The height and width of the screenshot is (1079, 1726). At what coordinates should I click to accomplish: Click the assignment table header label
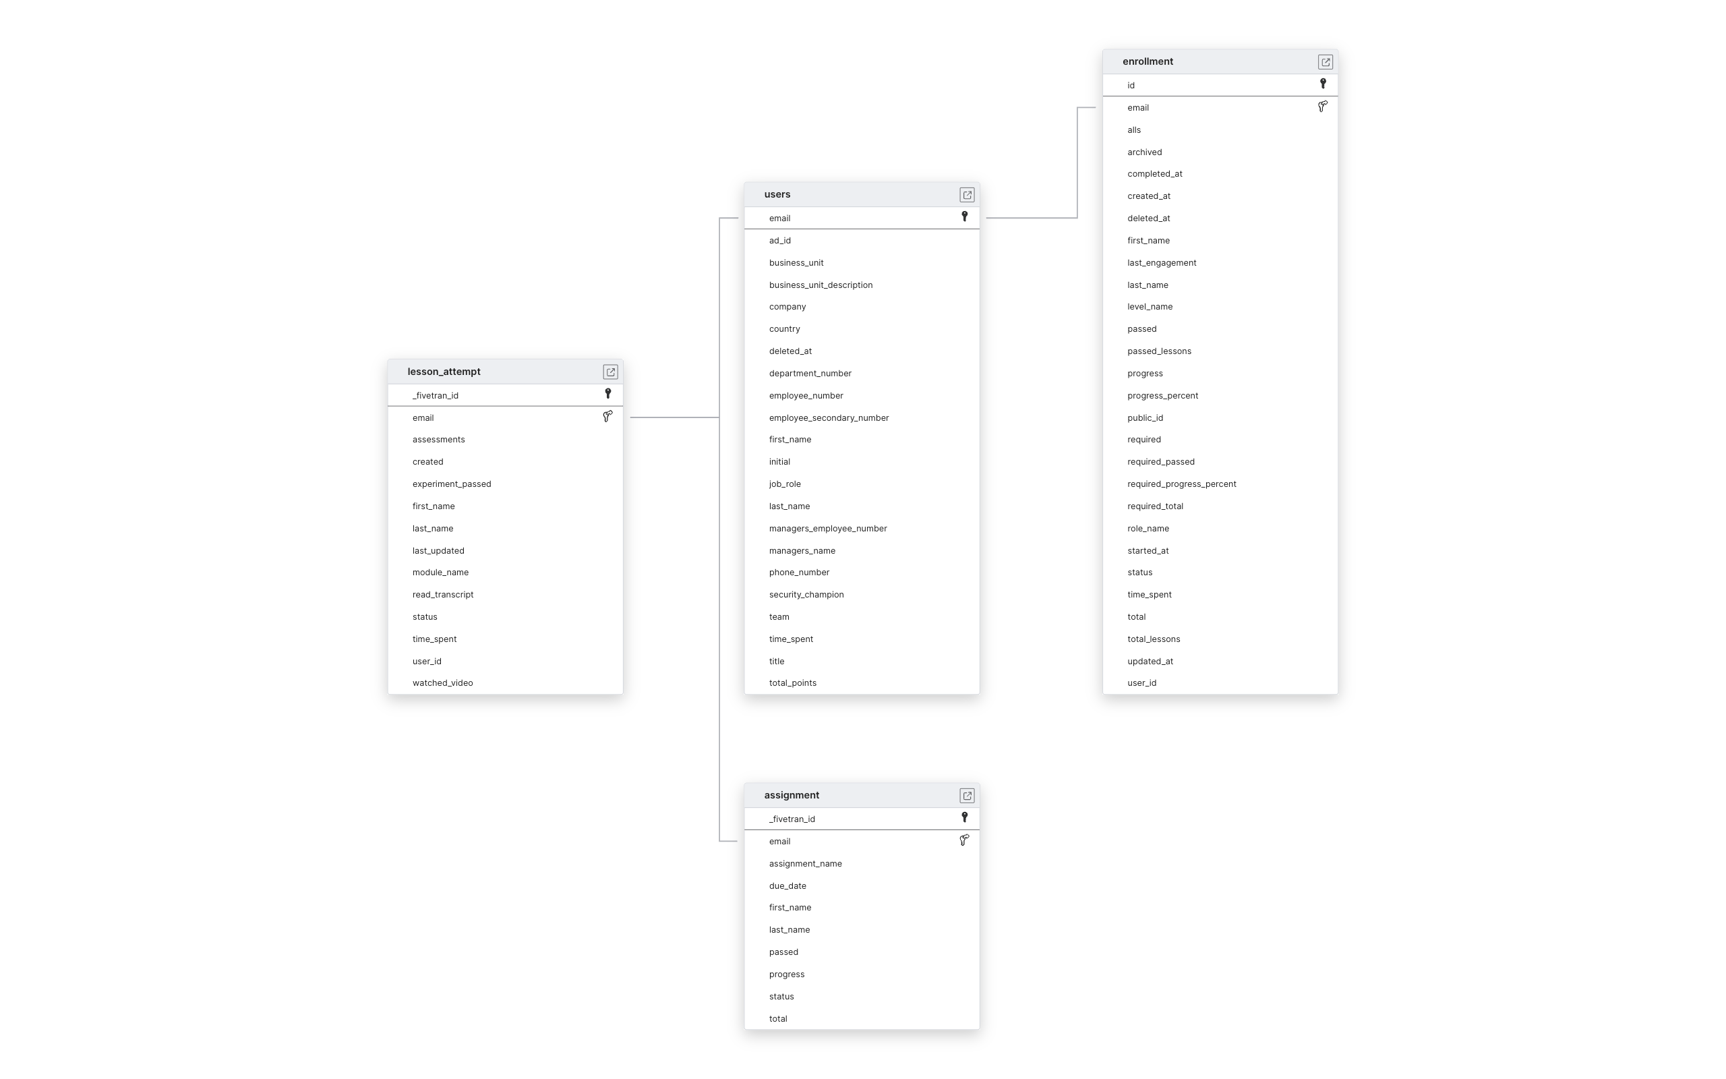click(793, 794)
